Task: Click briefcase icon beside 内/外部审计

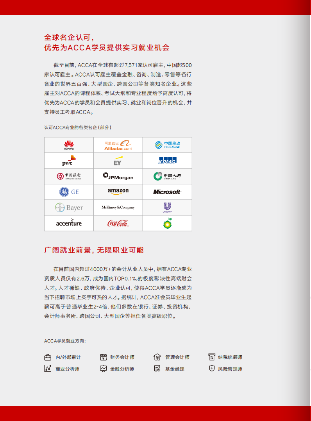Action: (x=48, y=357)
